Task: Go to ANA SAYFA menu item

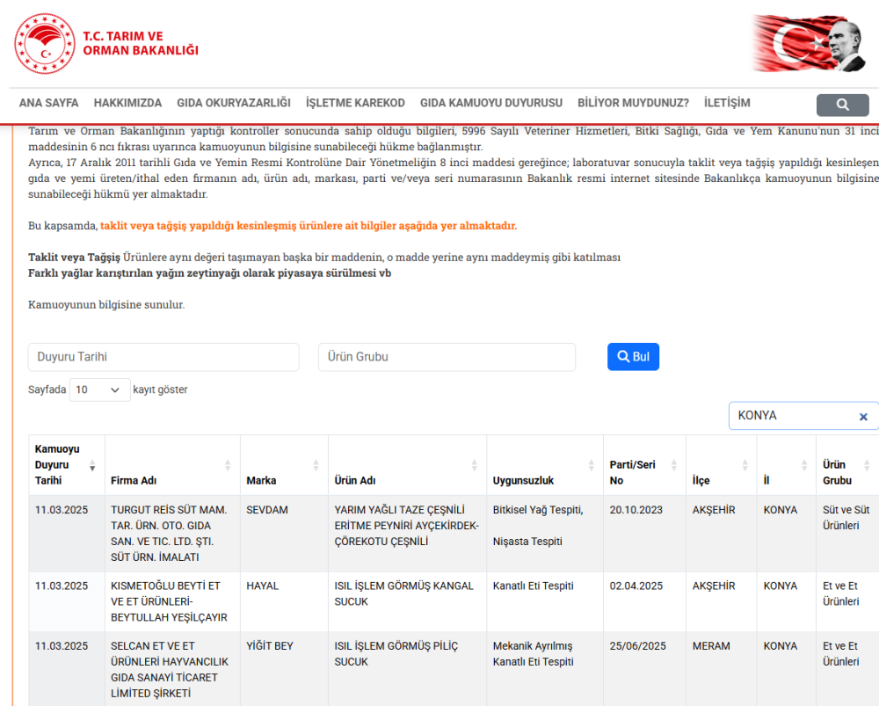Action: point(48,103)
